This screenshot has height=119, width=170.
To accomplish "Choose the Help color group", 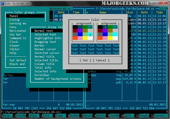I will 13,53.
